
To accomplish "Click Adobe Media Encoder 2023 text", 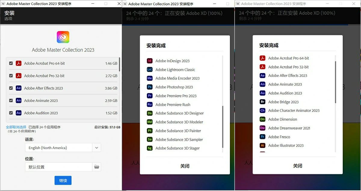I will point(177,78).
